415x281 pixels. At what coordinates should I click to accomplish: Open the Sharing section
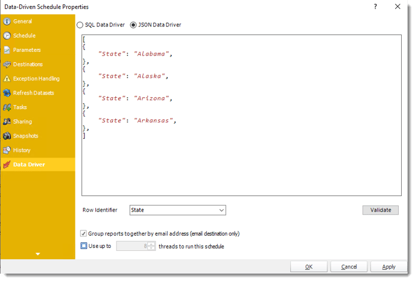click(x=38, y=121)
